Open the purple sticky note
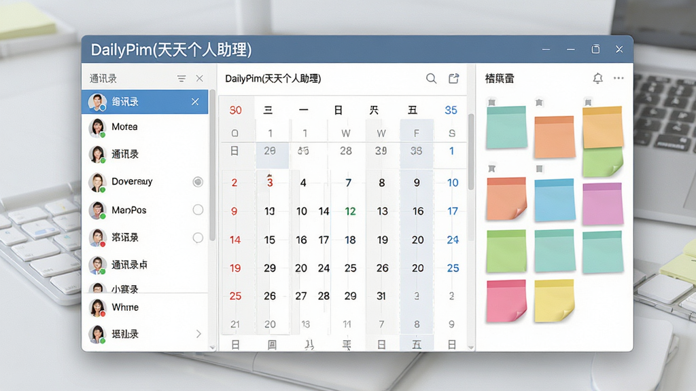This screenshot has height=391, width=696. (603, 204)
